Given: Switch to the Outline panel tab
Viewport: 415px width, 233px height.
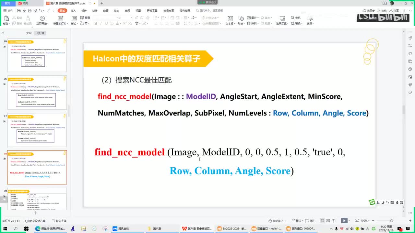Looking at the screenshot, I should pos(29,33).
